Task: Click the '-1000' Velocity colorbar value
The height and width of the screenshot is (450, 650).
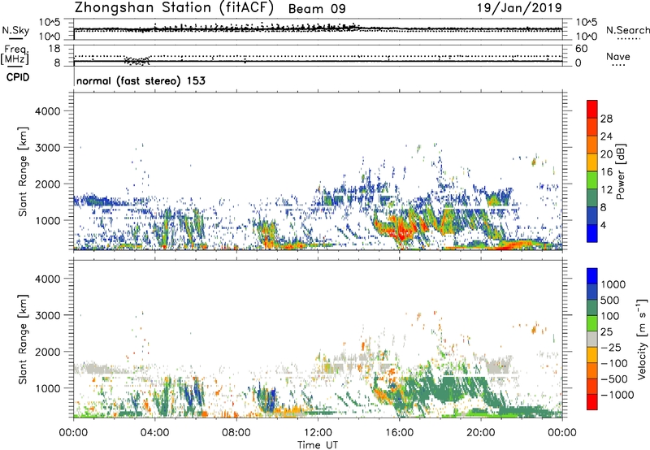Action: [x=617, y=395]
